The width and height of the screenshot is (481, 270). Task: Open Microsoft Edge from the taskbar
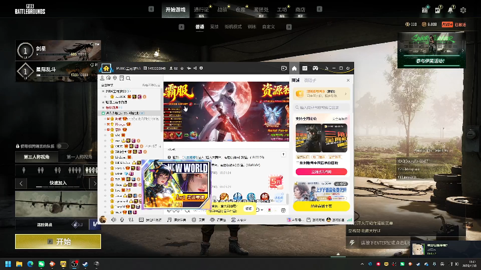(x=31, y=264)
